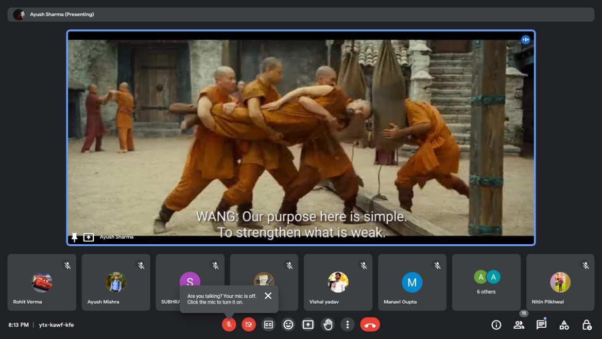Select Ayush Mishra's participant tile
The image size is (602, 339).
pos(116,282)
